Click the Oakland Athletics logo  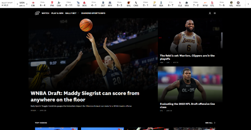coord(59,3)
